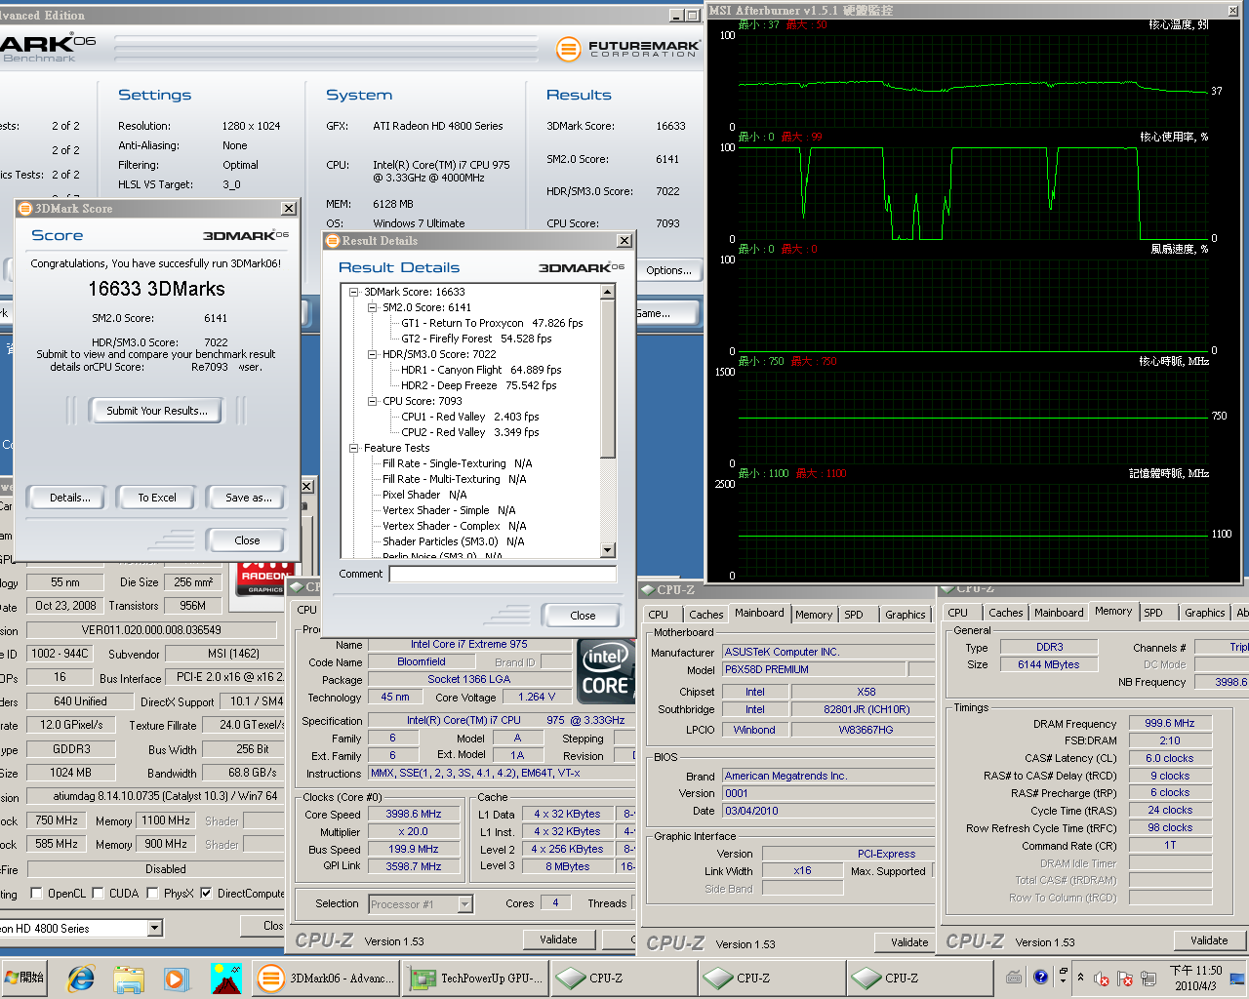This screenshot has height=999, width=1249.
Task: Uncheck the DirectCompute checkbox in GPU-Z
Action: [x=206, y=893]
